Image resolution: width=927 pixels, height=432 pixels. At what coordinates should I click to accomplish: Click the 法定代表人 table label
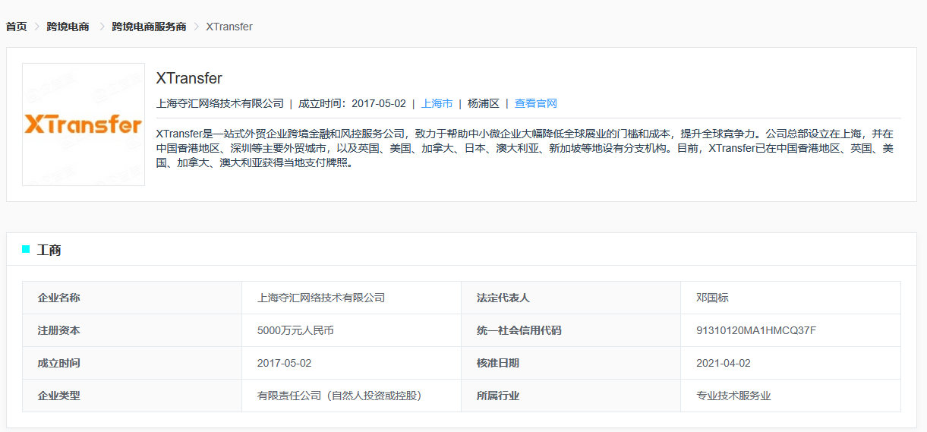tap(503, 298)
